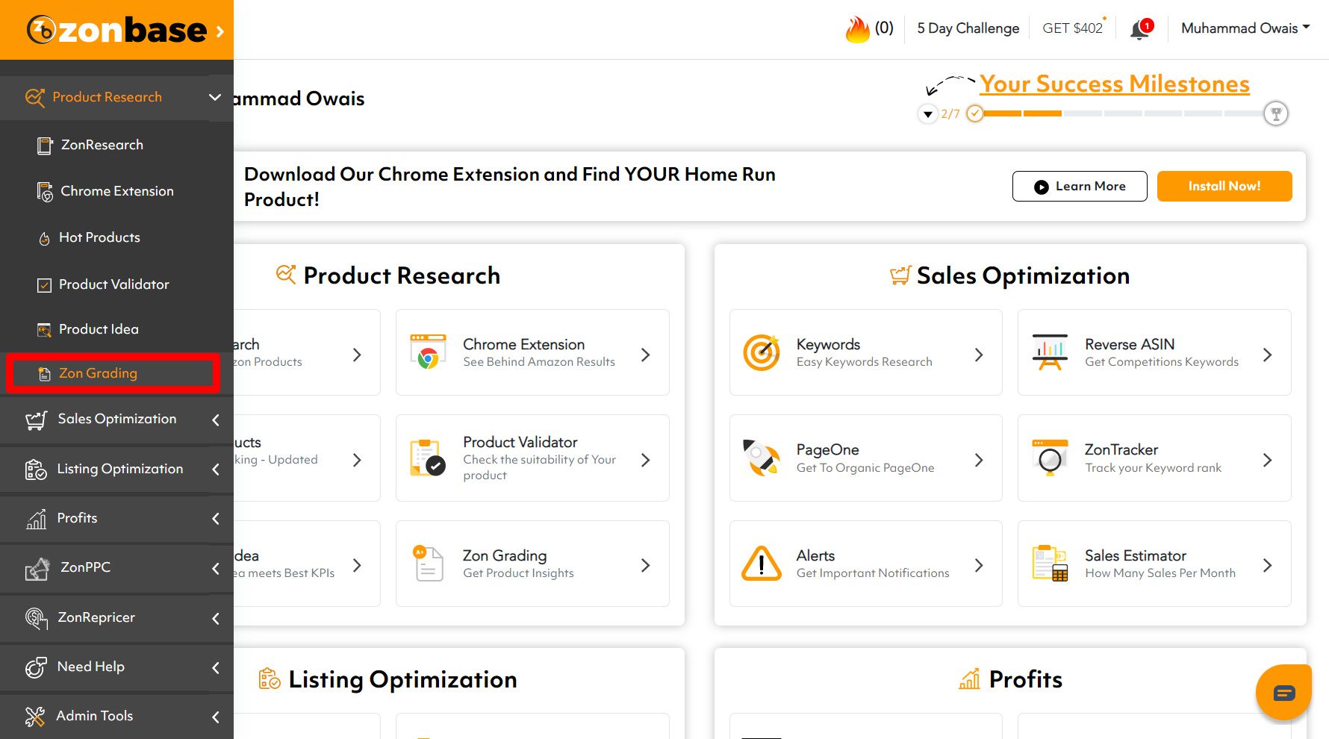Image resolution: width=1329 pixels, height=739 pixels.
Task: Toggle the milestones 2/7 dropdown arrow
Action: click(927, 114)
